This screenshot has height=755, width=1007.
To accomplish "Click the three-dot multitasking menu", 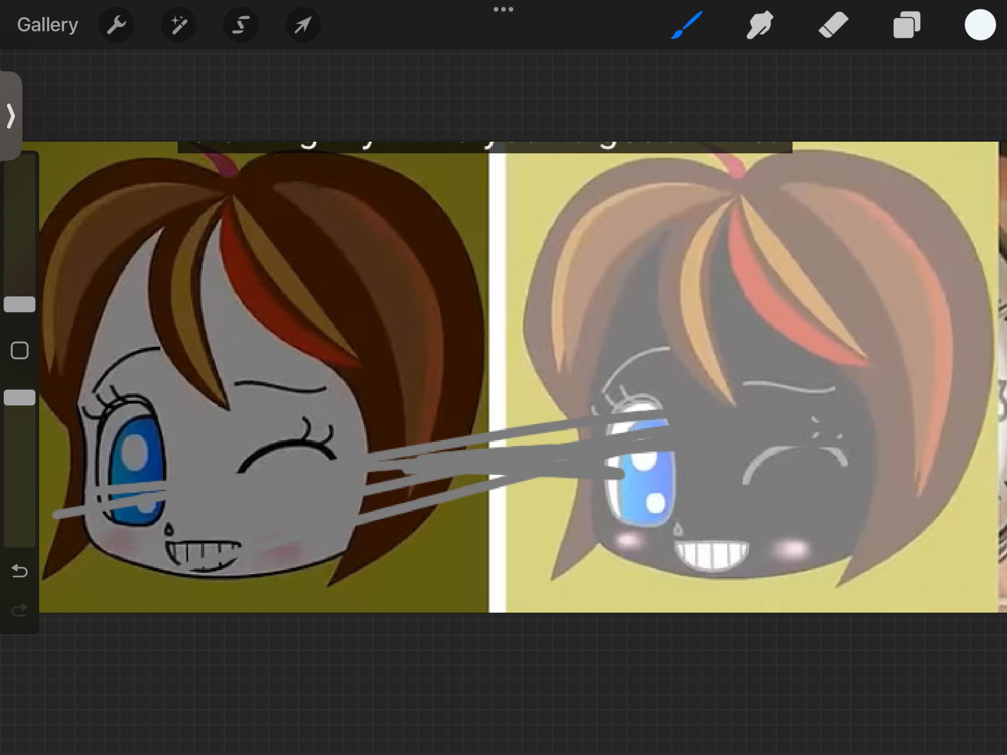I will coord(504,9).
